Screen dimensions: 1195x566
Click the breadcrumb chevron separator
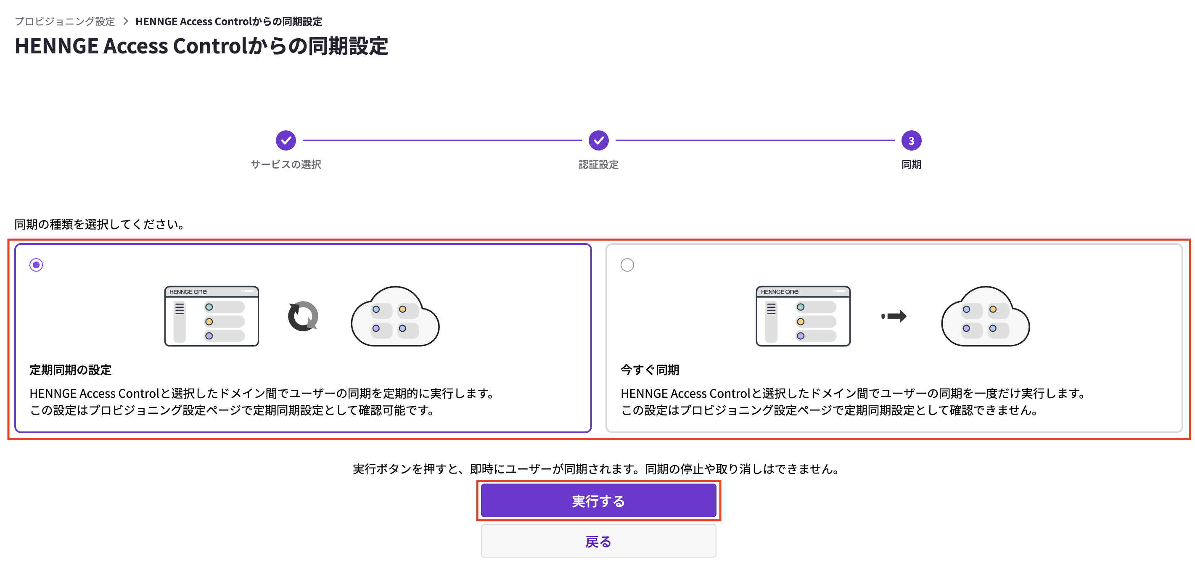coord(125,21)
